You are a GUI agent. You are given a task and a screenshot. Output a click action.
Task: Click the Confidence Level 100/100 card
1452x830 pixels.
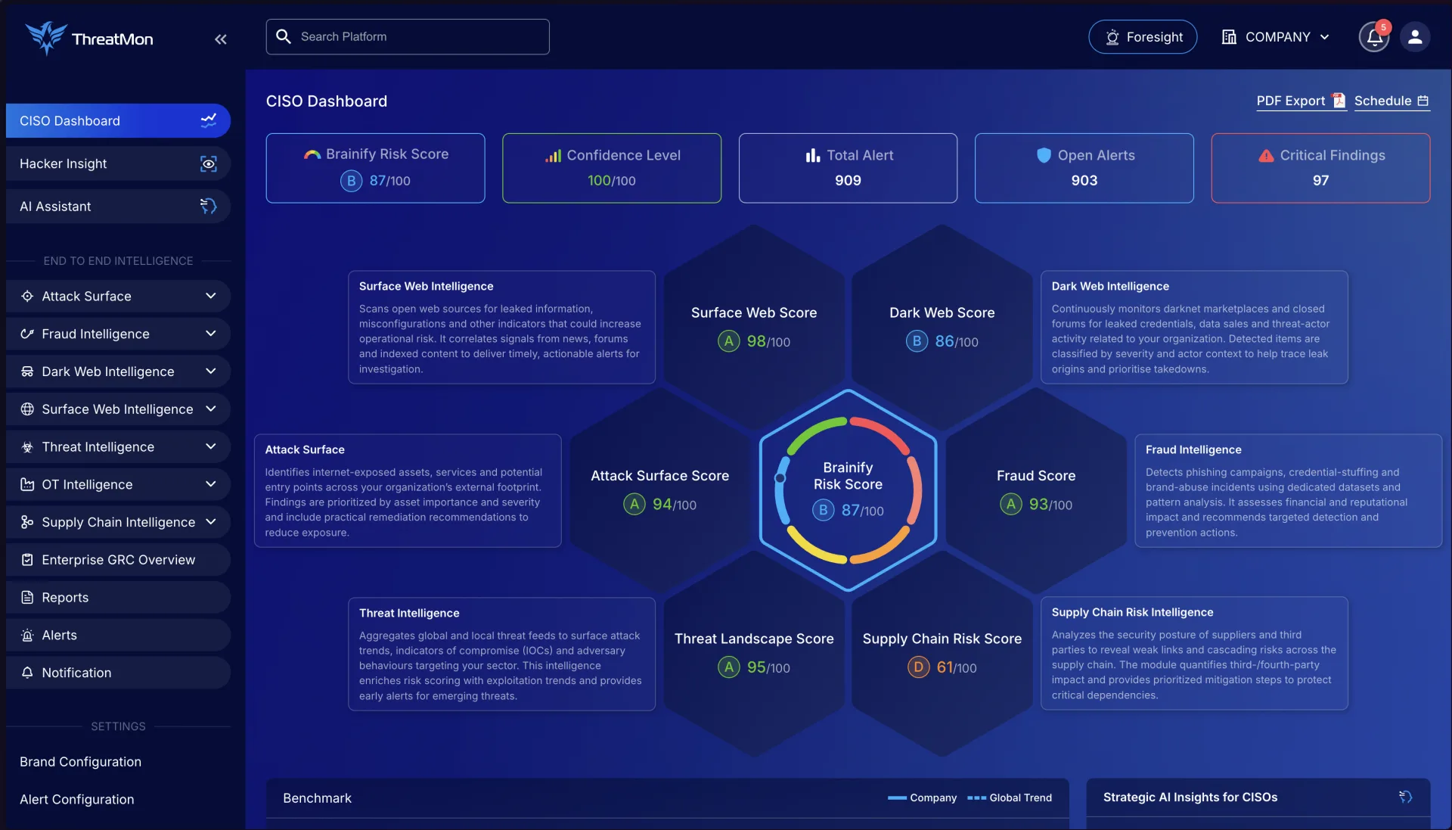(611, 168)
